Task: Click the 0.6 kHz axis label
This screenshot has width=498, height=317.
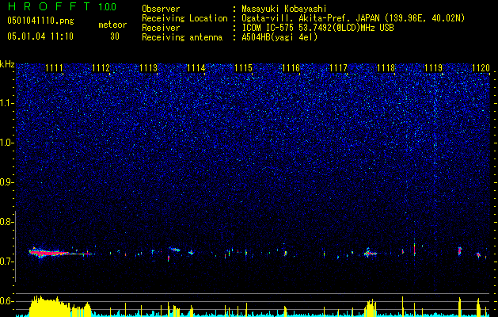Action: coord(7,301)
